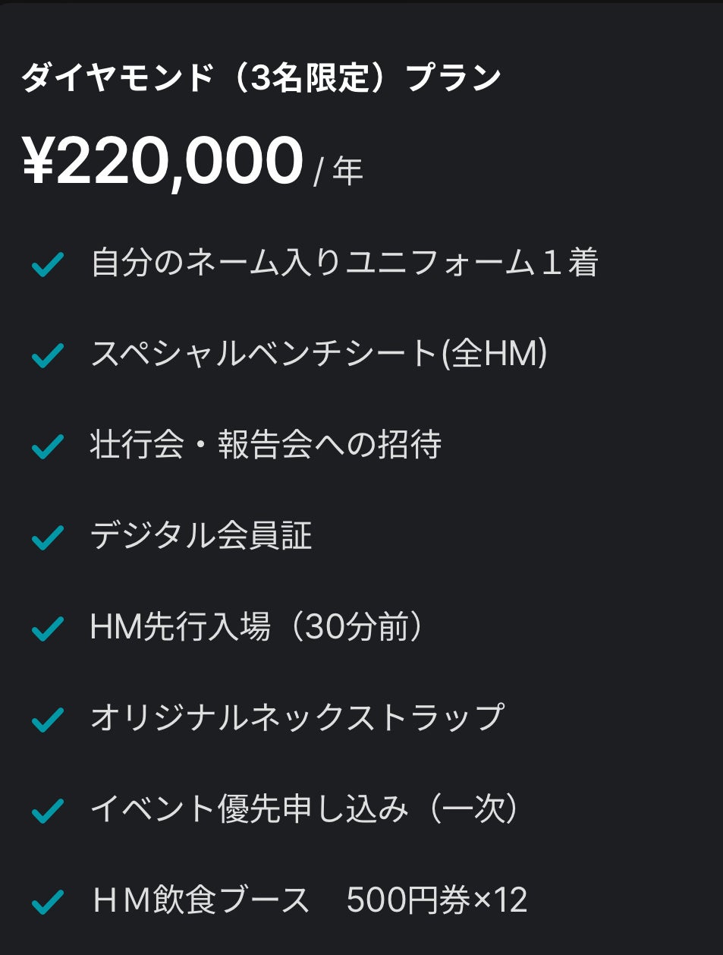Image resolution: width=723 pixels, height=955 pixels.
Task: Click the checkmark beside イベント優先申し込み
Action: (x=47, y=812)
